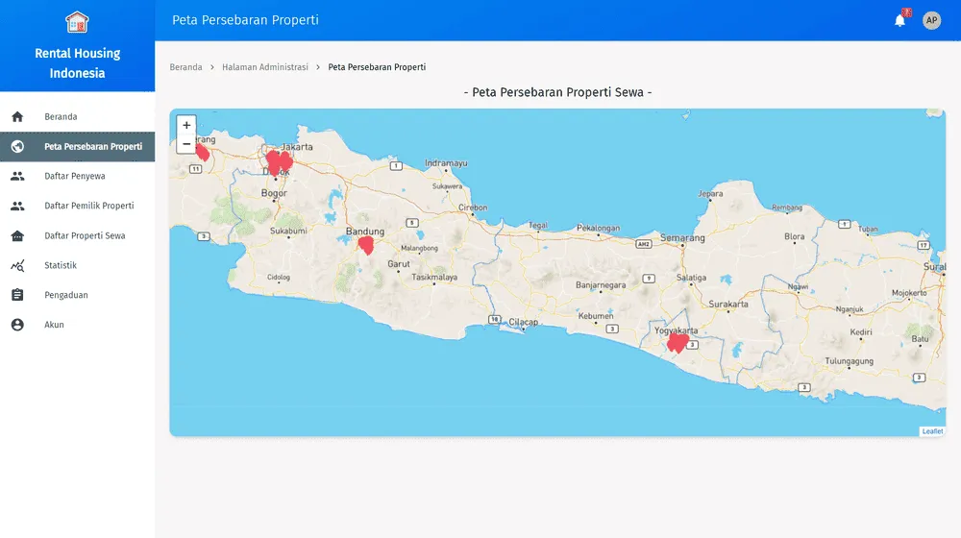Click the Rental Housing Indonesia title
961x538 pixels.
pos(77,63)
